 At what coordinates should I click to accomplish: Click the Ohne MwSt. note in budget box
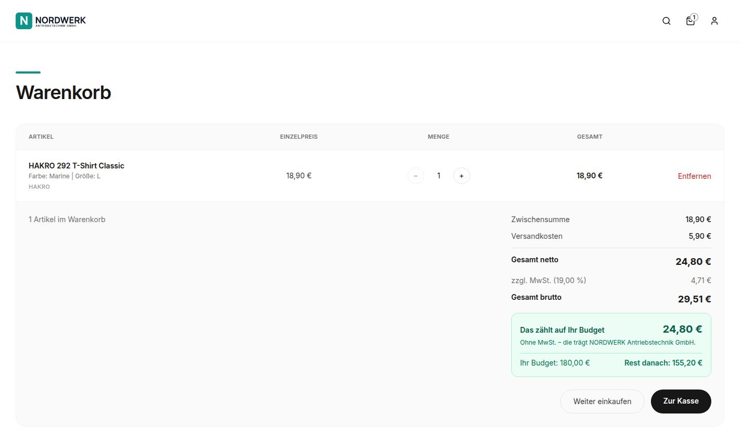coord(608,343)
